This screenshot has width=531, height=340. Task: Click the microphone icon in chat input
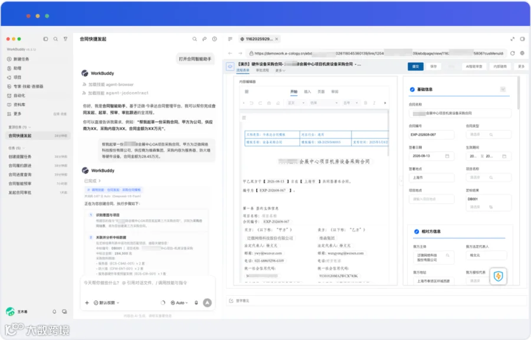tap(196, 302)
